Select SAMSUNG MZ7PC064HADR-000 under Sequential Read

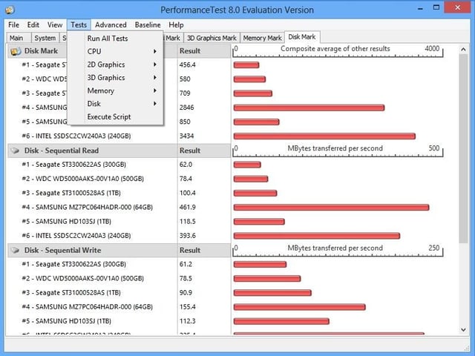pos(87,207)
